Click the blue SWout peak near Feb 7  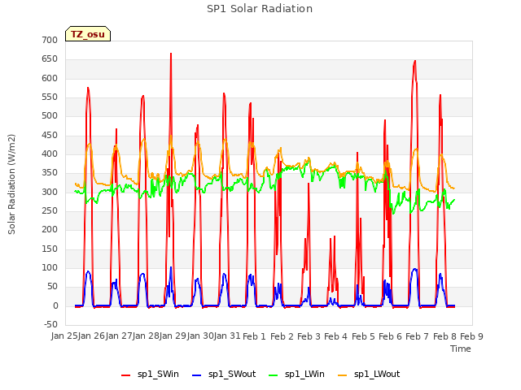click(x=414, y=269)
